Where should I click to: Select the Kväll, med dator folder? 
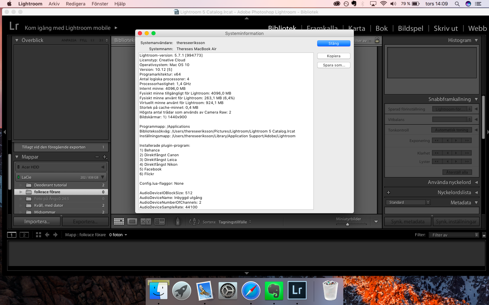point(61,205)
